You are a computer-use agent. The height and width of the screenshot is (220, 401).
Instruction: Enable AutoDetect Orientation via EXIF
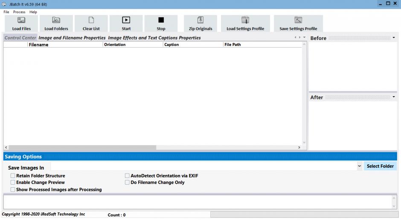(x=127, y=176)
